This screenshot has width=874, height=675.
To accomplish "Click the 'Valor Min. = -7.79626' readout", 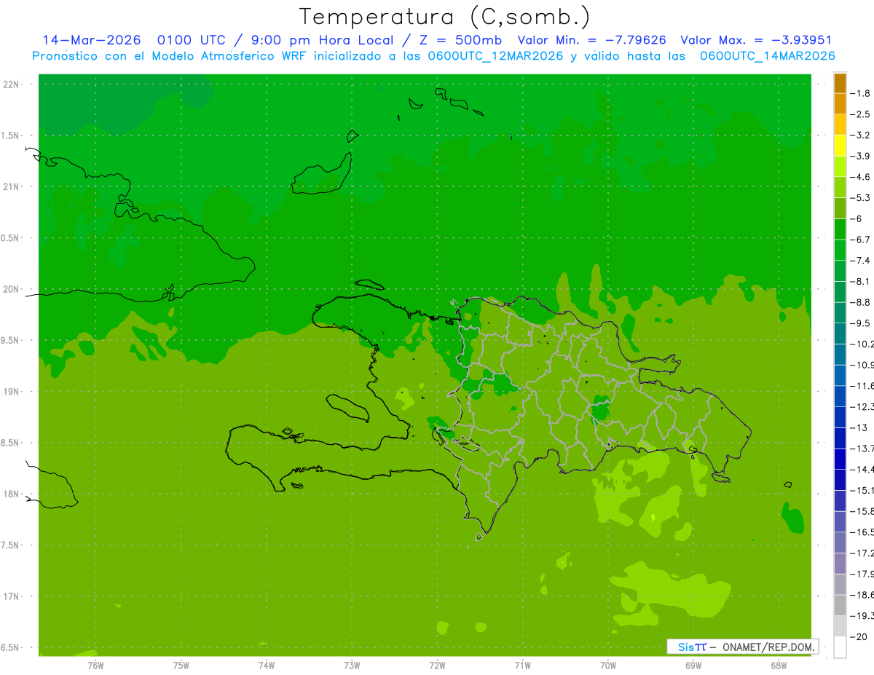I will click(x=591, y=40).
